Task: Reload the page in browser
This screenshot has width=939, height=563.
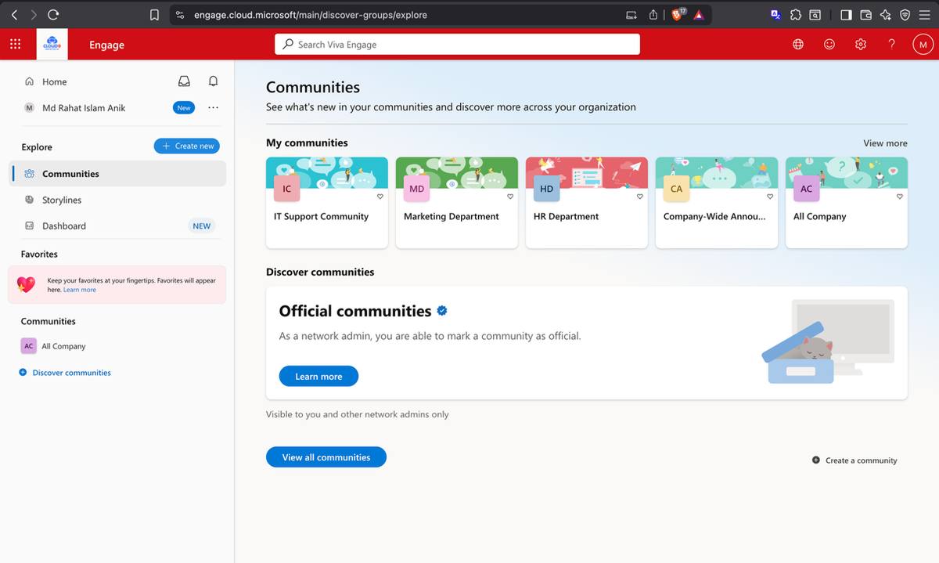Action: click(x=53, y=14)
